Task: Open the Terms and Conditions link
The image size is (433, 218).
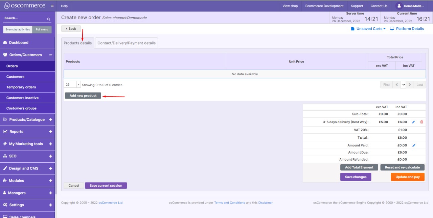Action: (x=230, y=203)
